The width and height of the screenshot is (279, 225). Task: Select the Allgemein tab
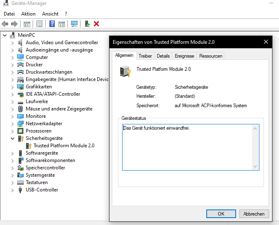click(x=124, y=55)
